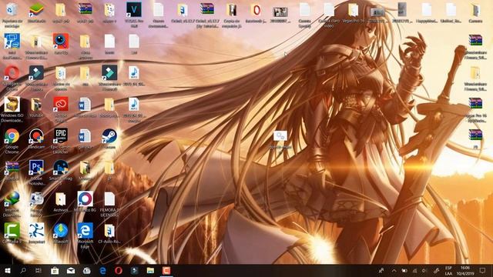Select the Vegas Pro 16 folder at top
The width and height of the screenshot is (493, 277).
coord(354,10)
